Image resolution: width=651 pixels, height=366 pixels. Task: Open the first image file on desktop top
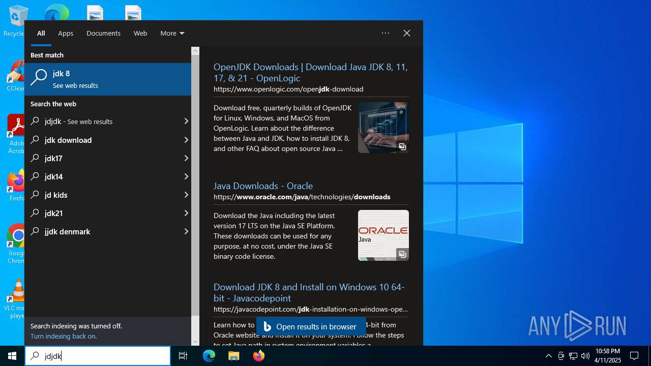pos(95,13)
